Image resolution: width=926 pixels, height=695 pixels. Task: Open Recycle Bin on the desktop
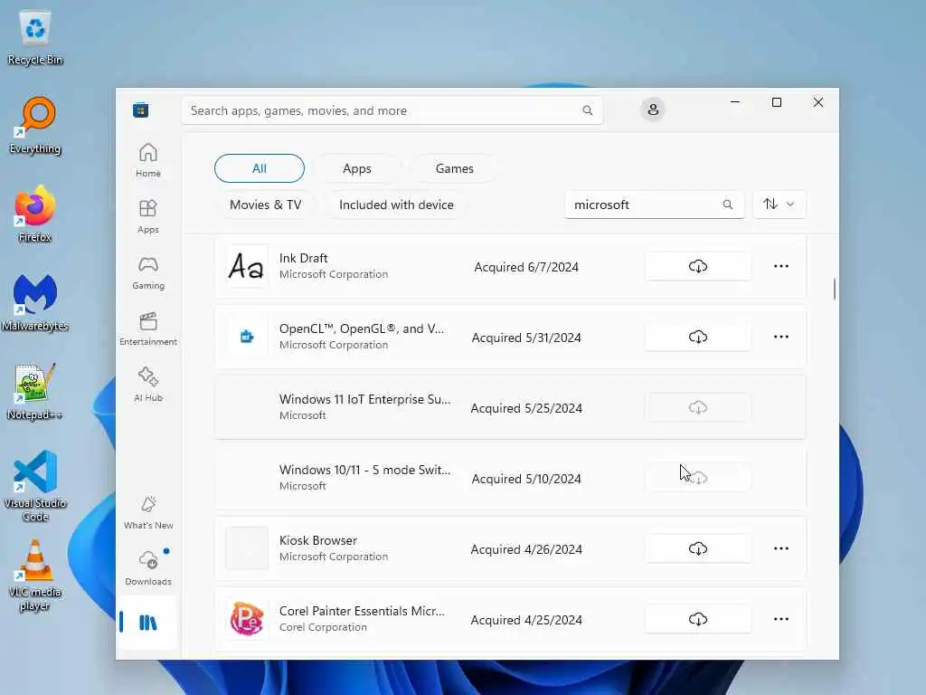point(35,38)
